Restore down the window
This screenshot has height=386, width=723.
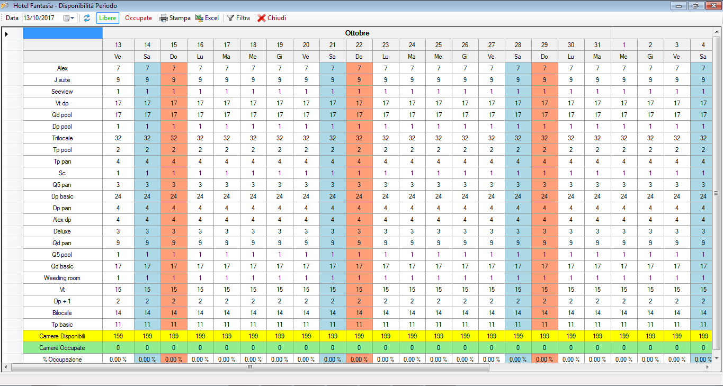(x=695, y=6)
